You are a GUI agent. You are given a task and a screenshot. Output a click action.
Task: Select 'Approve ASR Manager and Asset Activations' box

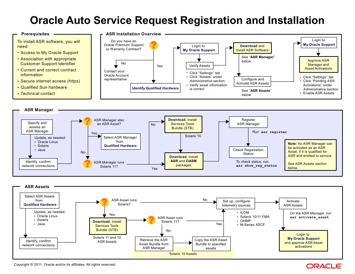pos(318,64)
